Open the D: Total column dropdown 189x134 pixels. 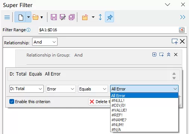click(x=27, y=89)
